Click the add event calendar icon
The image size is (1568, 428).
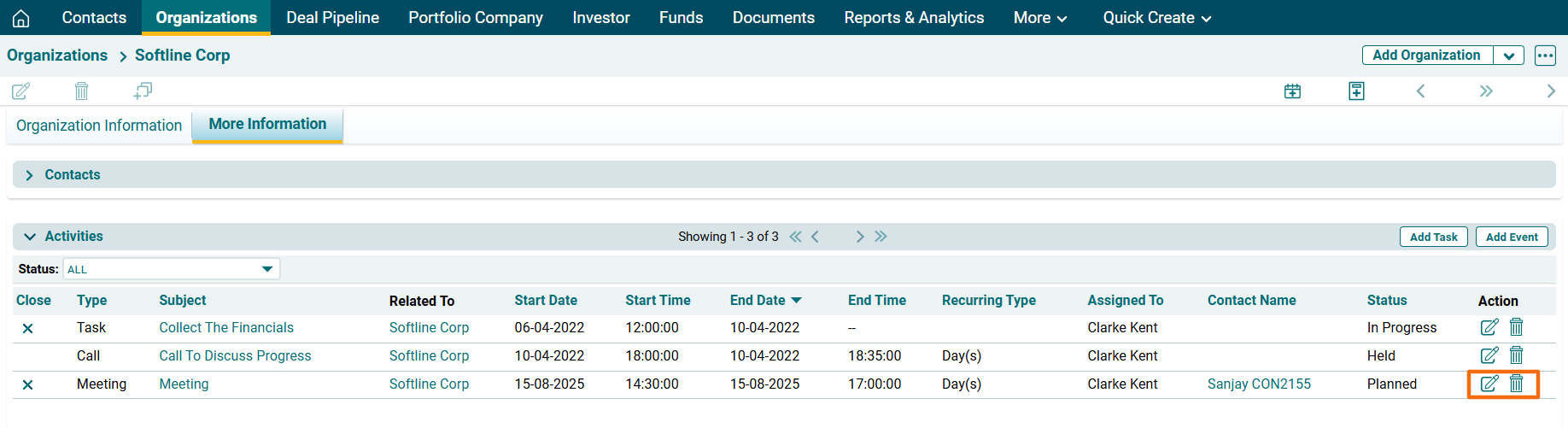1292,91
